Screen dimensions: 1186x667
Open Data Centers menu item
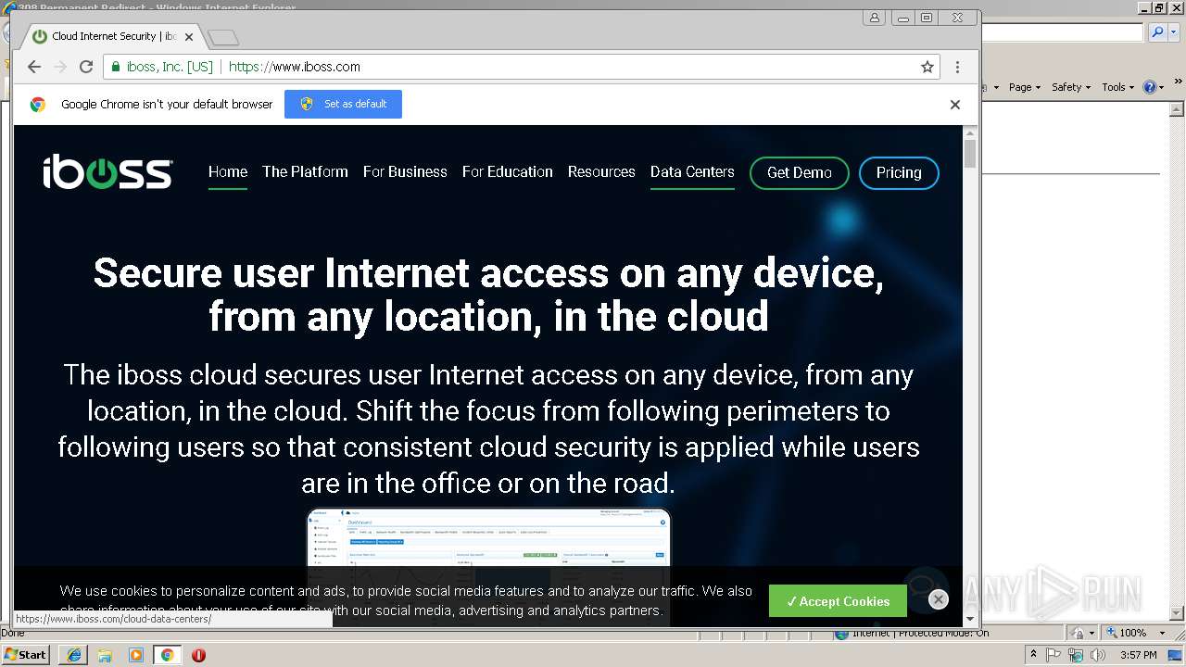692,172
